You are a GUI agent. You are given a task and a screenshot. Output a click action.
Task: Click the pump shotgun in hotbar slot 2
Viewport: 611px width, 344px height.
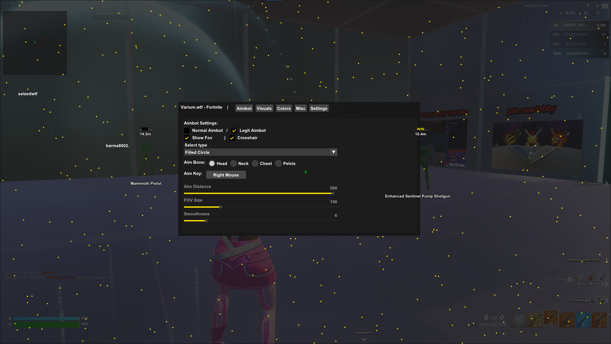pyautogui.click(x=551, y=318)
